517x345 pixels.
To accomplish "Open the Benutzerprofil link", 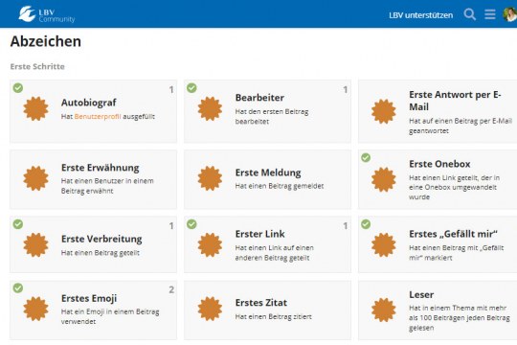I will 98,117.
